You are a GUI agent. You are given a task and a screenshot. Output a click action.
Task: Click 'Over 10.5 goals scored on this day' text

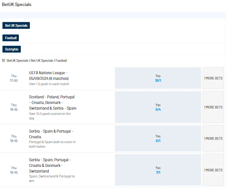click(50, 116)
